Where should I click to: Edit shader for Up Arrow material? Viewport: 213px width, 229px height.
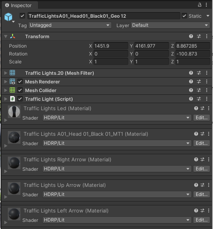pyautogui.click(x=202, y=194)
